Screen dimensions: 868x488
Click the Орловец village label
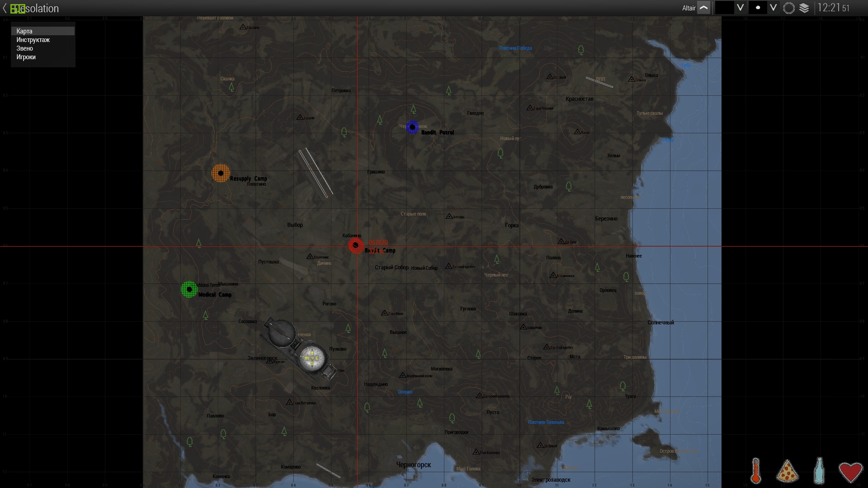pos(608,291)
